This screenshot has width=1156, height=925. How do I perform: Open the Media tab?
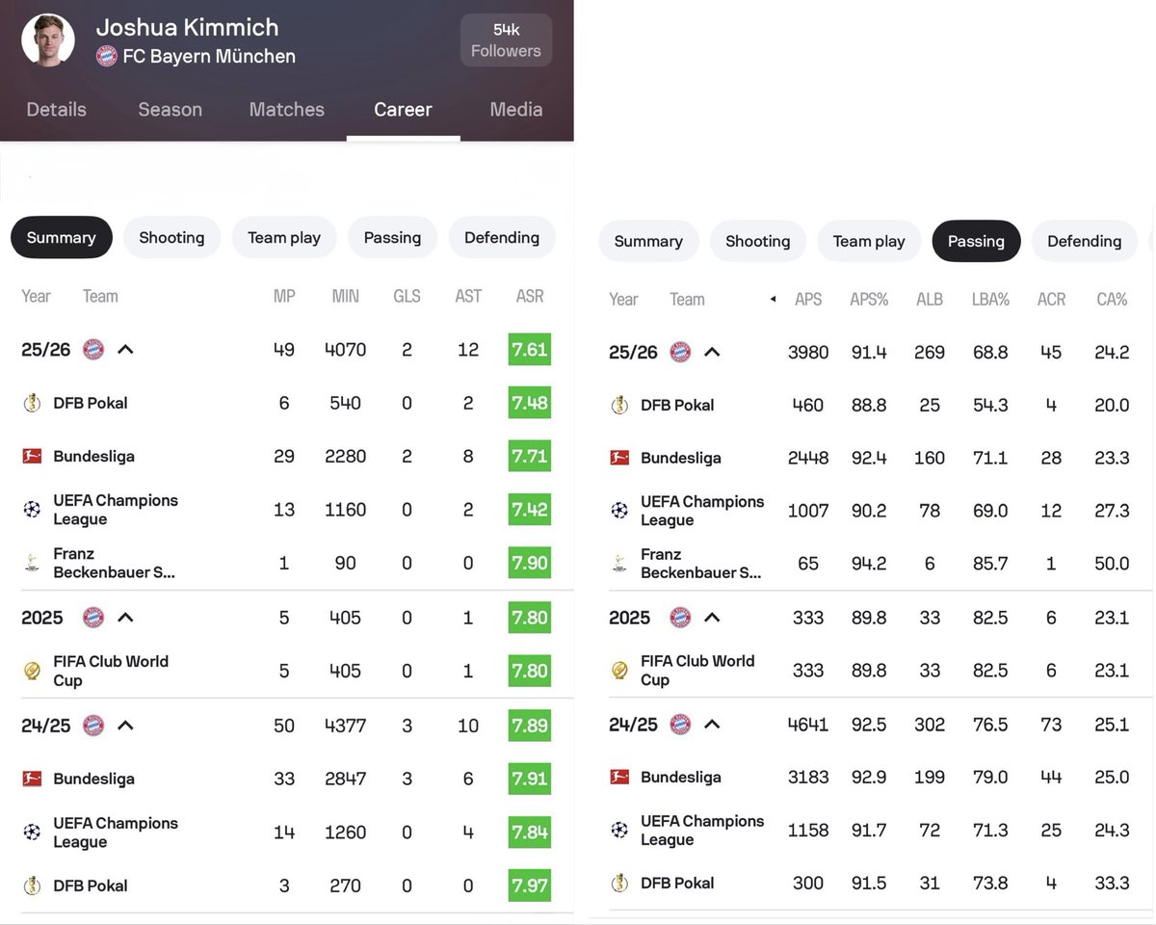tap(516, 110)
